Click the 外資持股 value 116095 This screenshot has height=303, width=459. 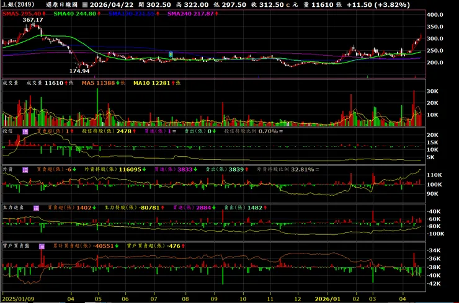(130, 169)
